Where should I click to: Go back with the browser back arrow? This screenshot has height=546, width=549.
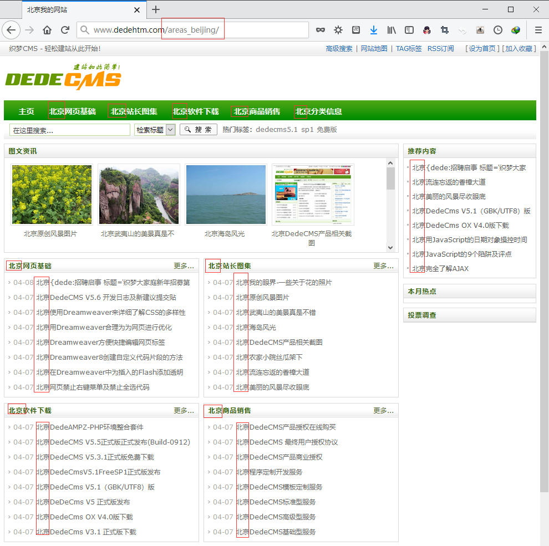pyautogui.click(x=11, y=30)
